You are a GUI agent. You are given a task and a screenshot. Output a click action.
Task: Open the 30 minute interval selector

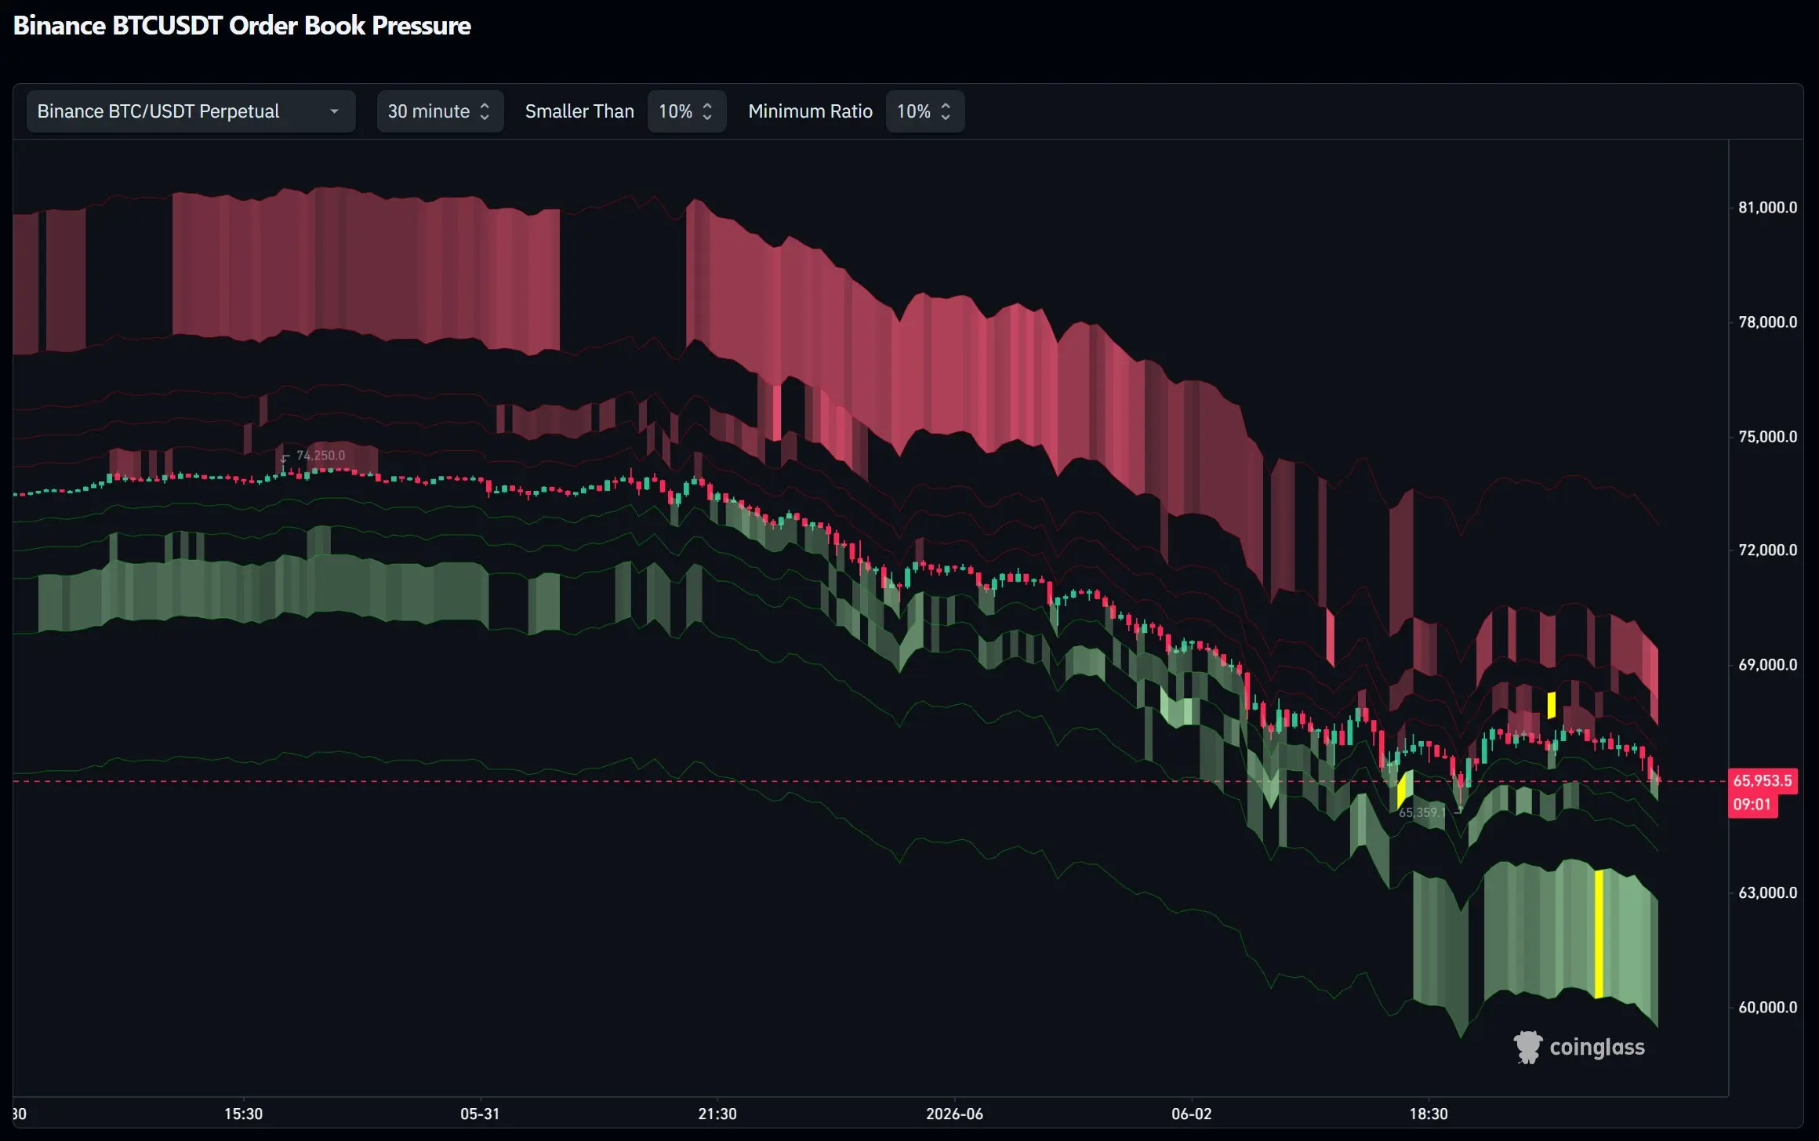click(x=440, y=111)
